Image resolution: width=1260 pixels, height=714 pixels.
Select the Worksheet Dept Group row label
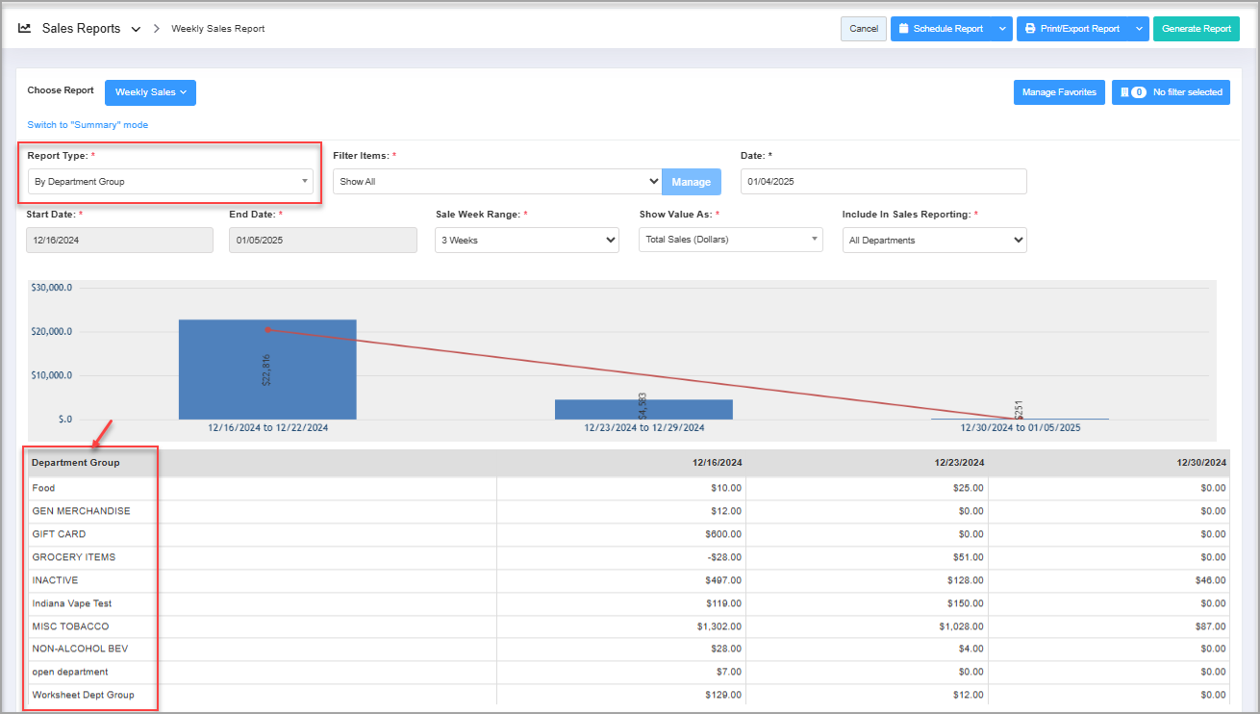(83, 695)
